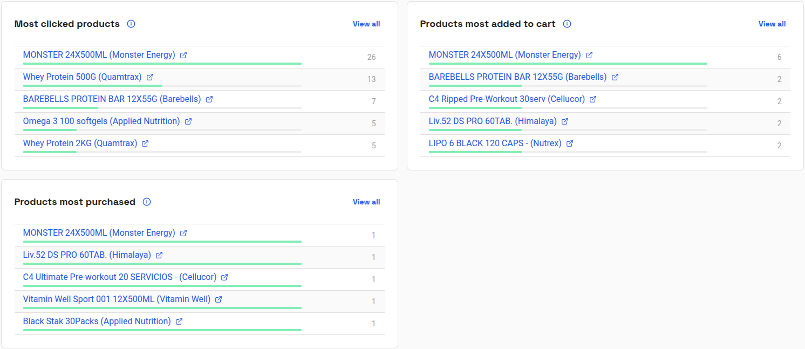
Task: Open LIPO 6 BLACK 120 CAPS (Nutrex) link
Action: pyautogui.click(x=495, y=143)
